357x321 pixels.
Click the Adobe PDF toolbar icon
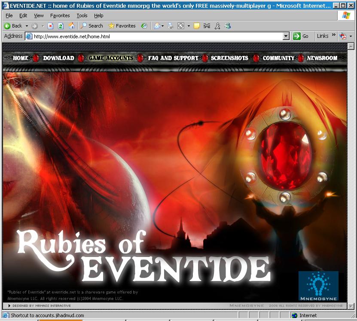(x=343, y=36)
